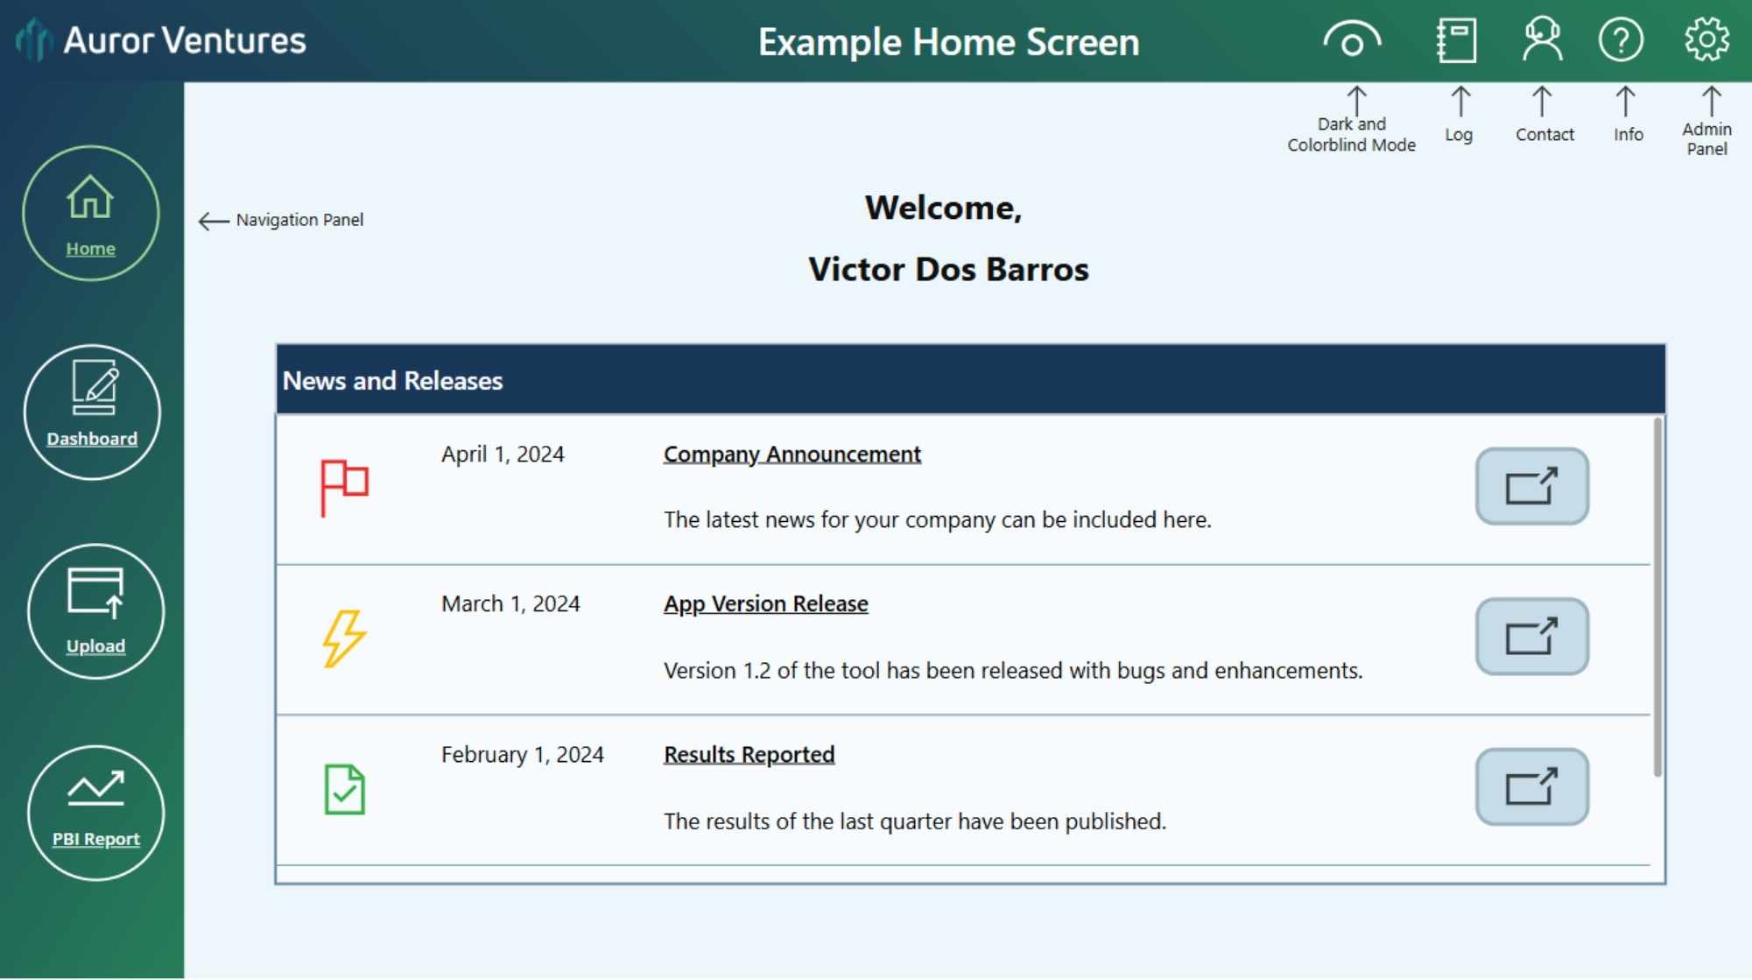Click the Company Announcement link
Screen dimensions: 1752x980
(x=792, y=455)
